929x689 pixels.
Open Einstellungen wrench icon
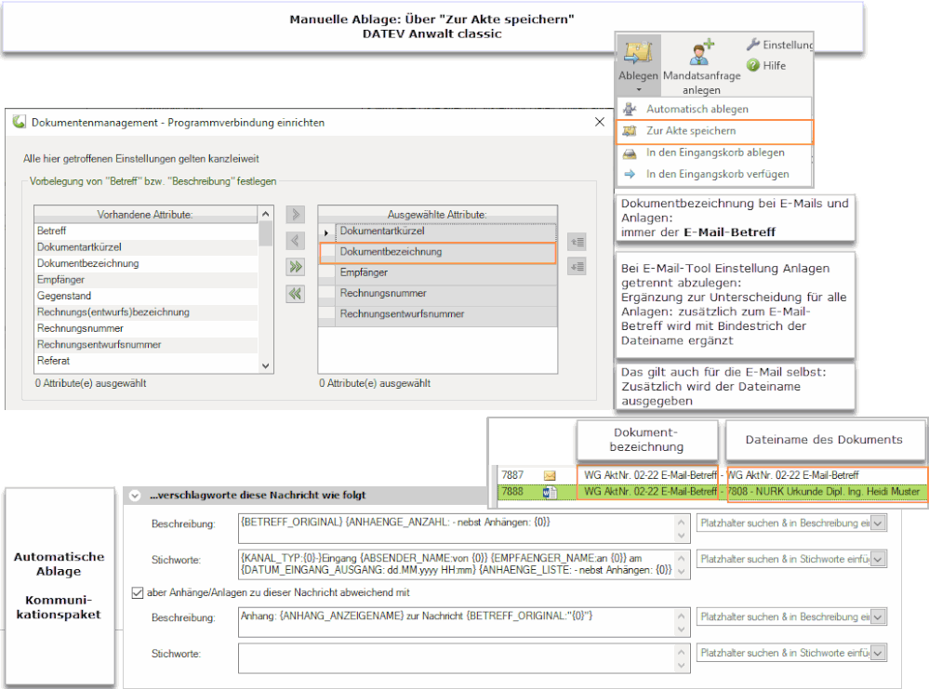[x=753, y=45]
